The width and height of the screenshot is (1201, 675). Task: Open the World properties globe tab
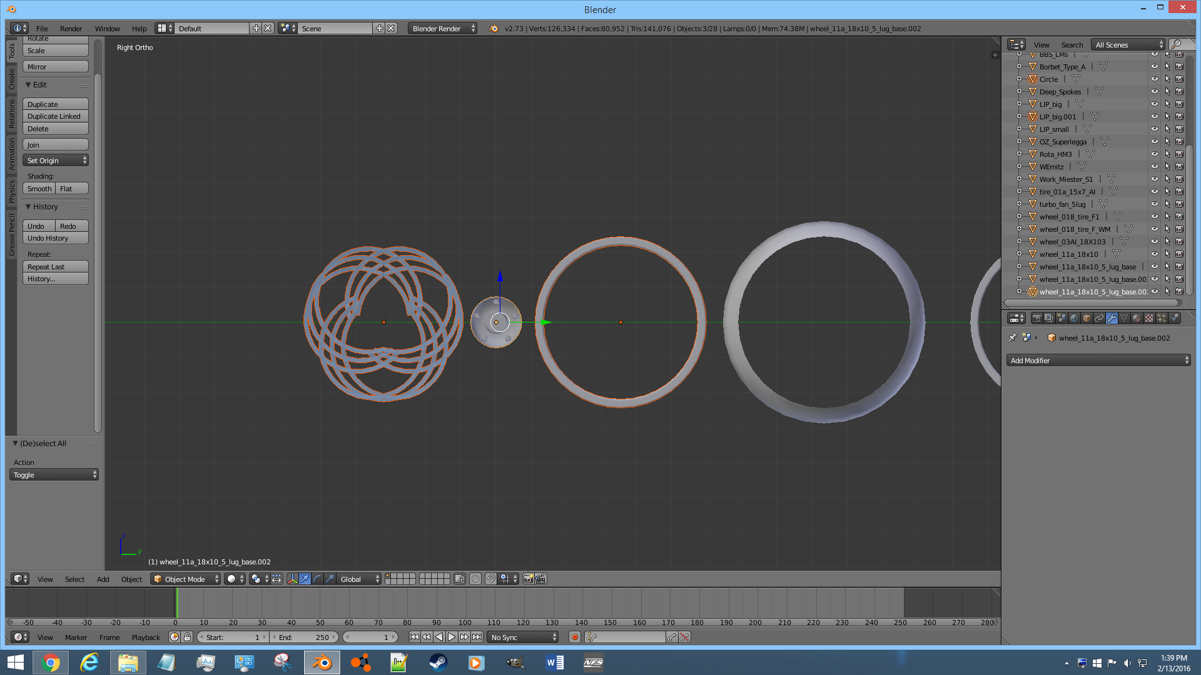1075,318
